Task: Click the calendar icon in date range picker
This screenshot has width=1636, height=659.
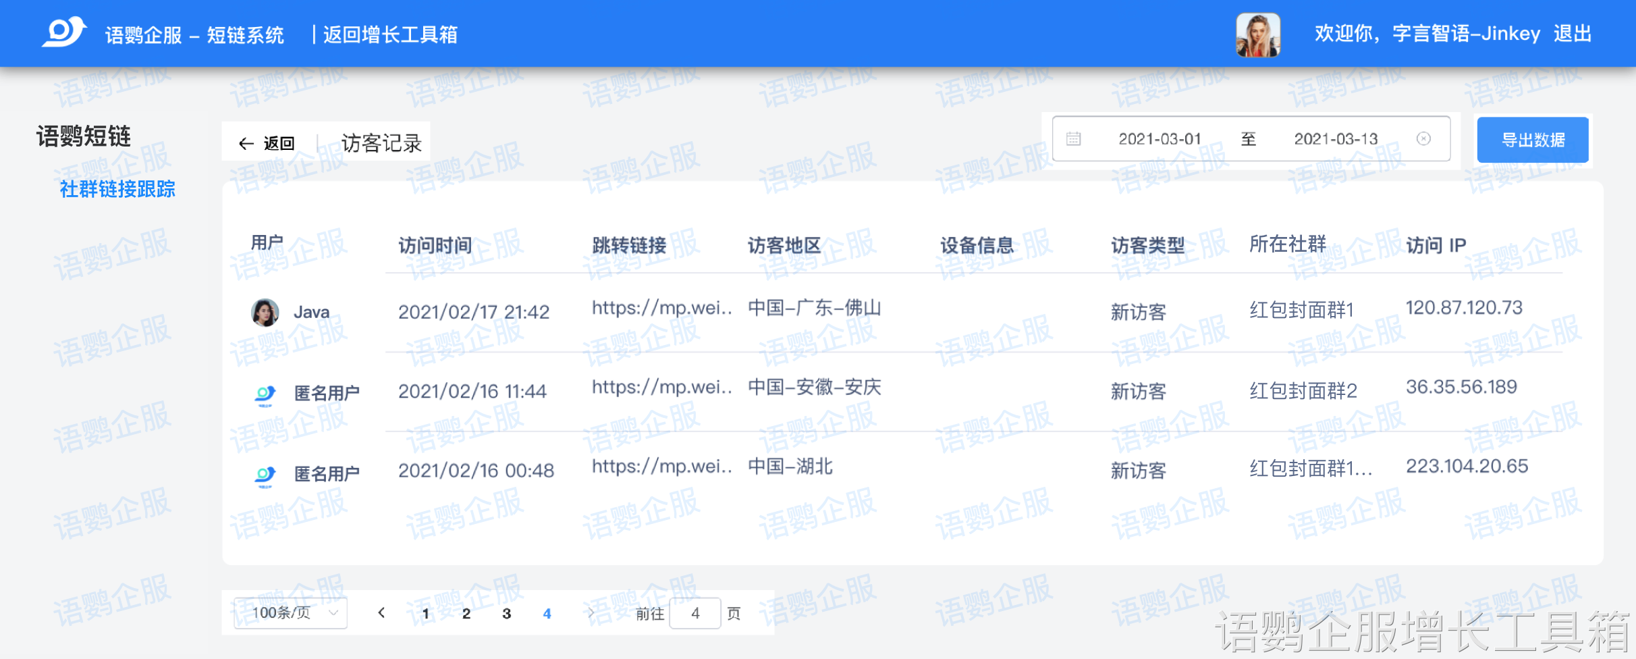Action: point(1074,139)
